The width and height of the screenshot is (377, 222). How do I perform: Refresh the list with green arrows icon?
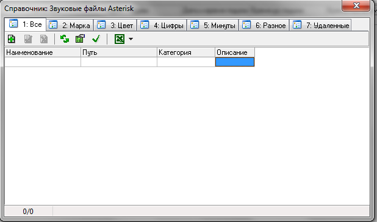tap(65, 39)
